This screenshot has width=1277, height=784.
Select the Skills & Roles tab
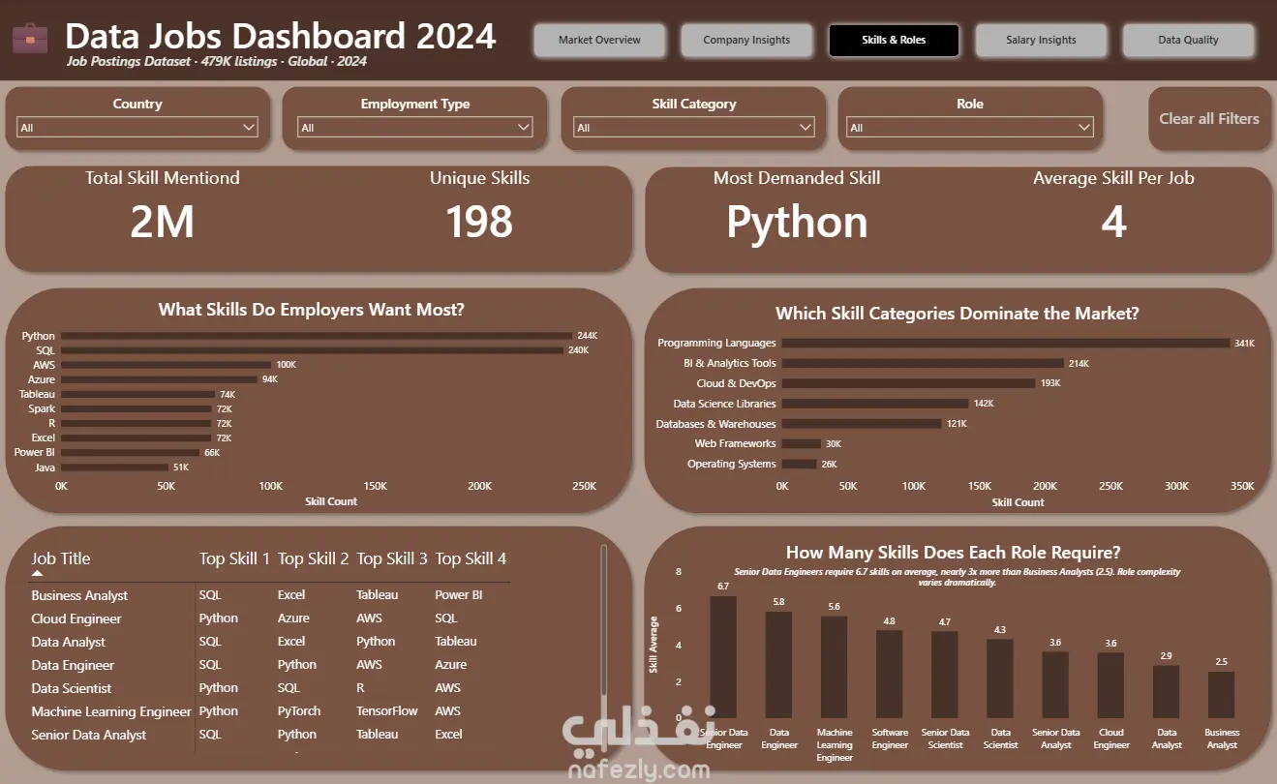pyautogui.click(x=894, y=41)
